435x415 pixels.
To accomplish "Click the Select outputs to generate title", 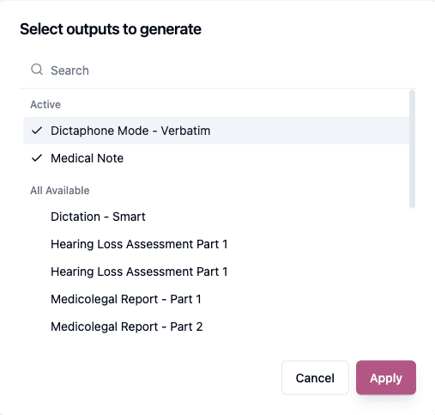I will 111,29.
